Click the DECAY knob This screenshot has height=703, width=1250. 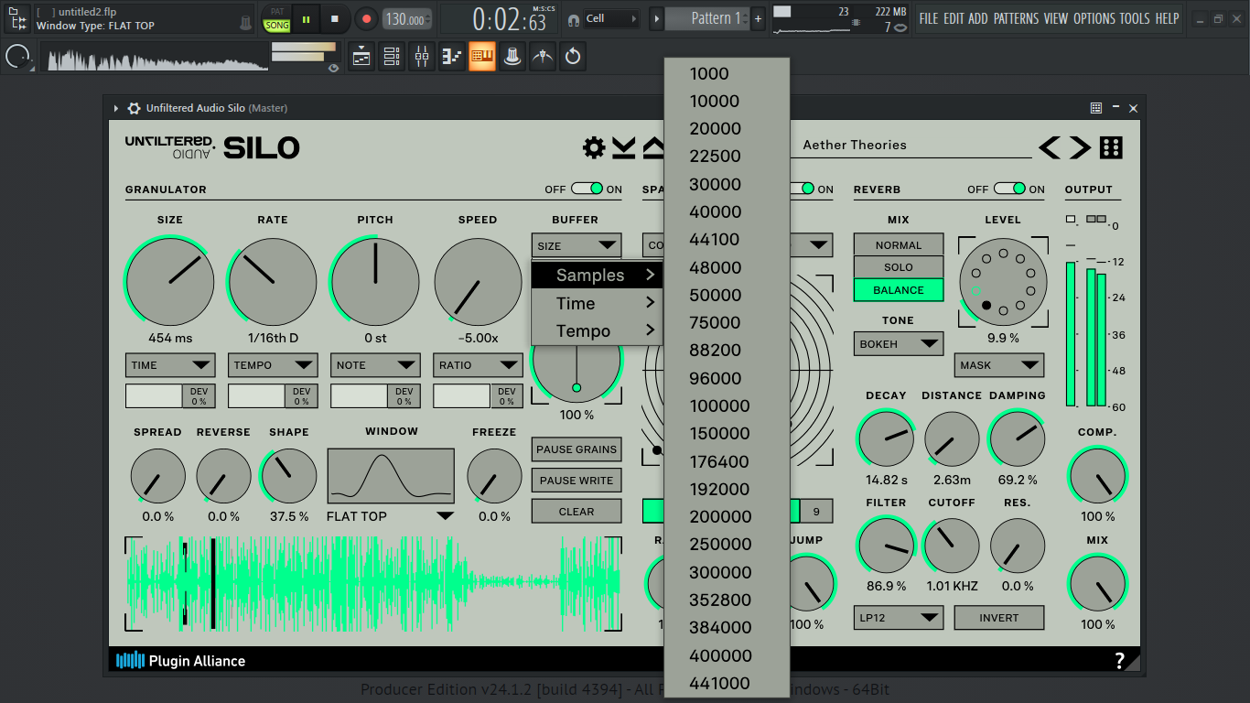pyautogui.click(x=886, y=438)
